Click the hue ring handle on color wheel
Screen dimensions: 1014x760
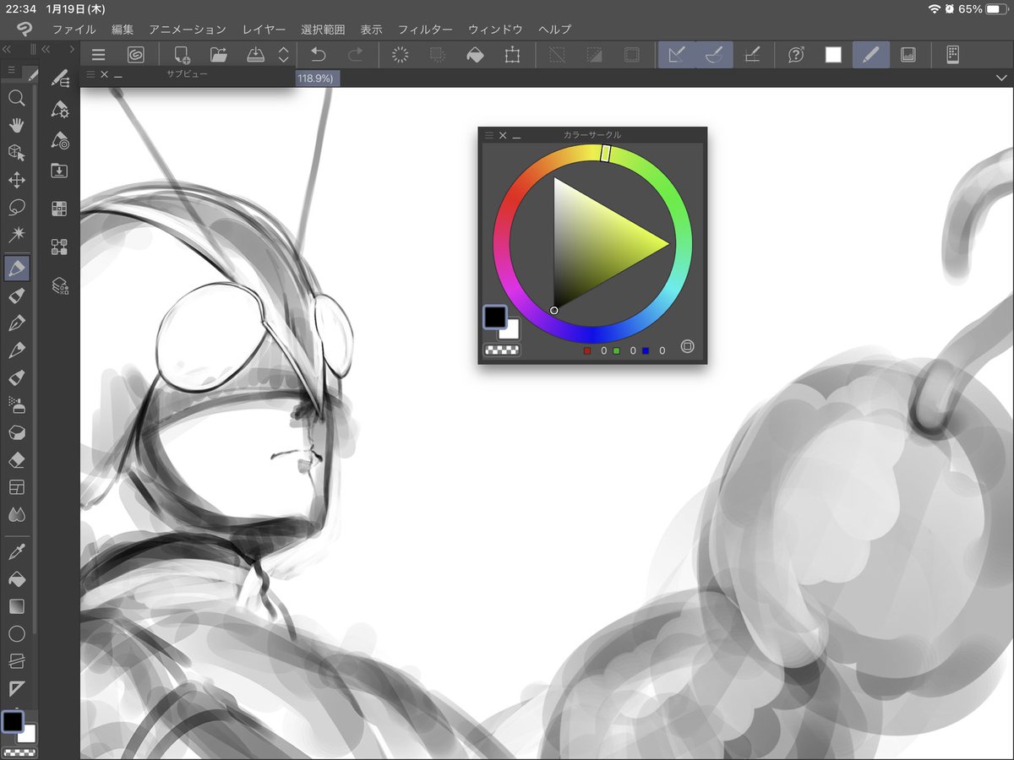coord(606,153)
